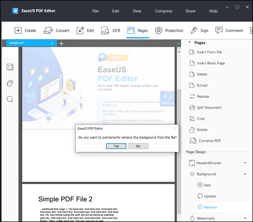253x222 pixels.
Task: Click the Background option label
Action: pyautogui.click(x=206, y=174)
